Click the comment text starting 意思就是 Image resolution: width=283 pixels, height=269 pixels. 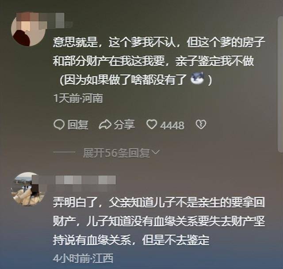[x=159, y=61]
